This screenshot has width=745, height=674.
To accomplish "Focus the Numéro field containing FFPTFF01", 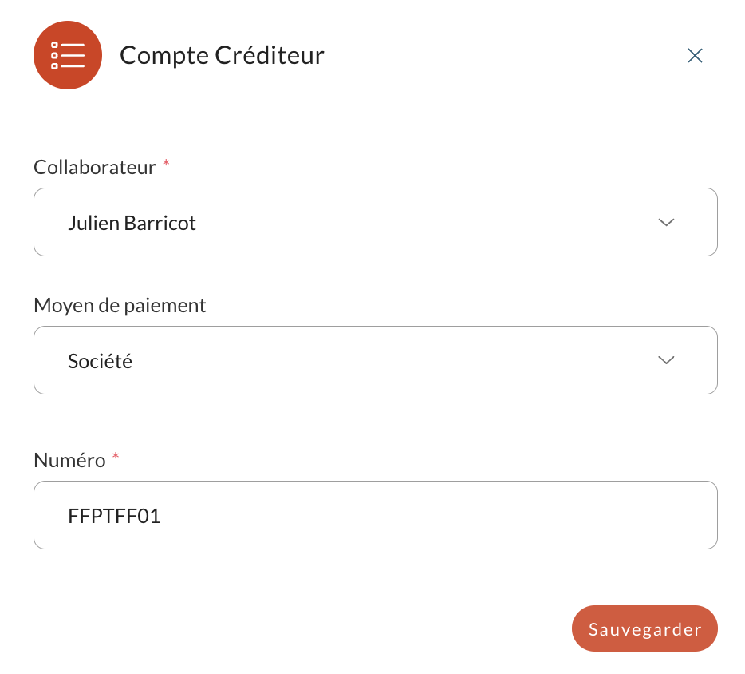I will [376, 515].
